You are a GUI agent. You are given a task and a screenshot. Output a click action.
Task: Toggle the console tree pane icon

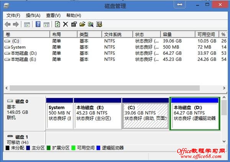coord(27,25)
